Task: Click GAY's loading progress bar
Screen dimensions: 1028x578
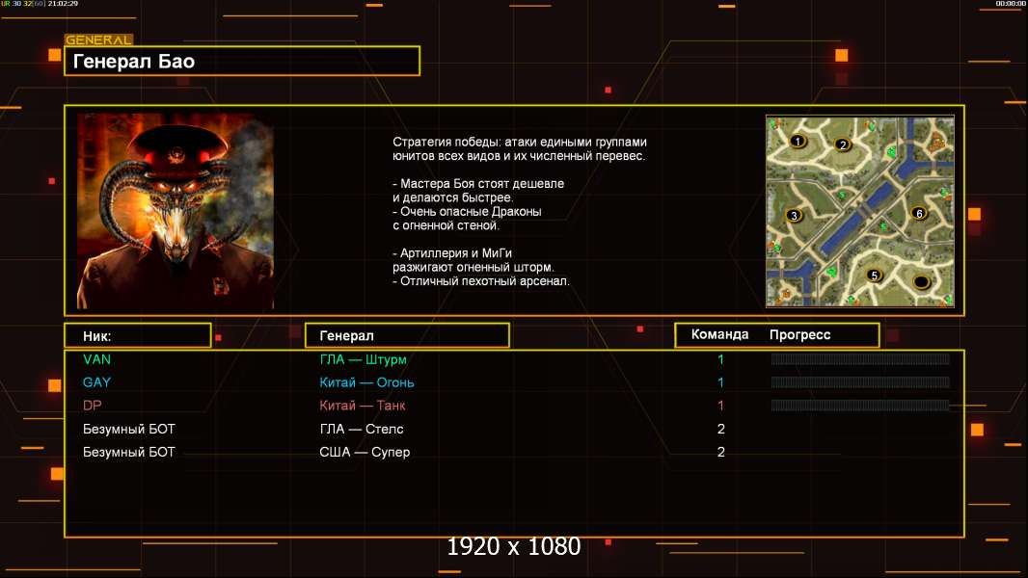Action: pos(860,381)
